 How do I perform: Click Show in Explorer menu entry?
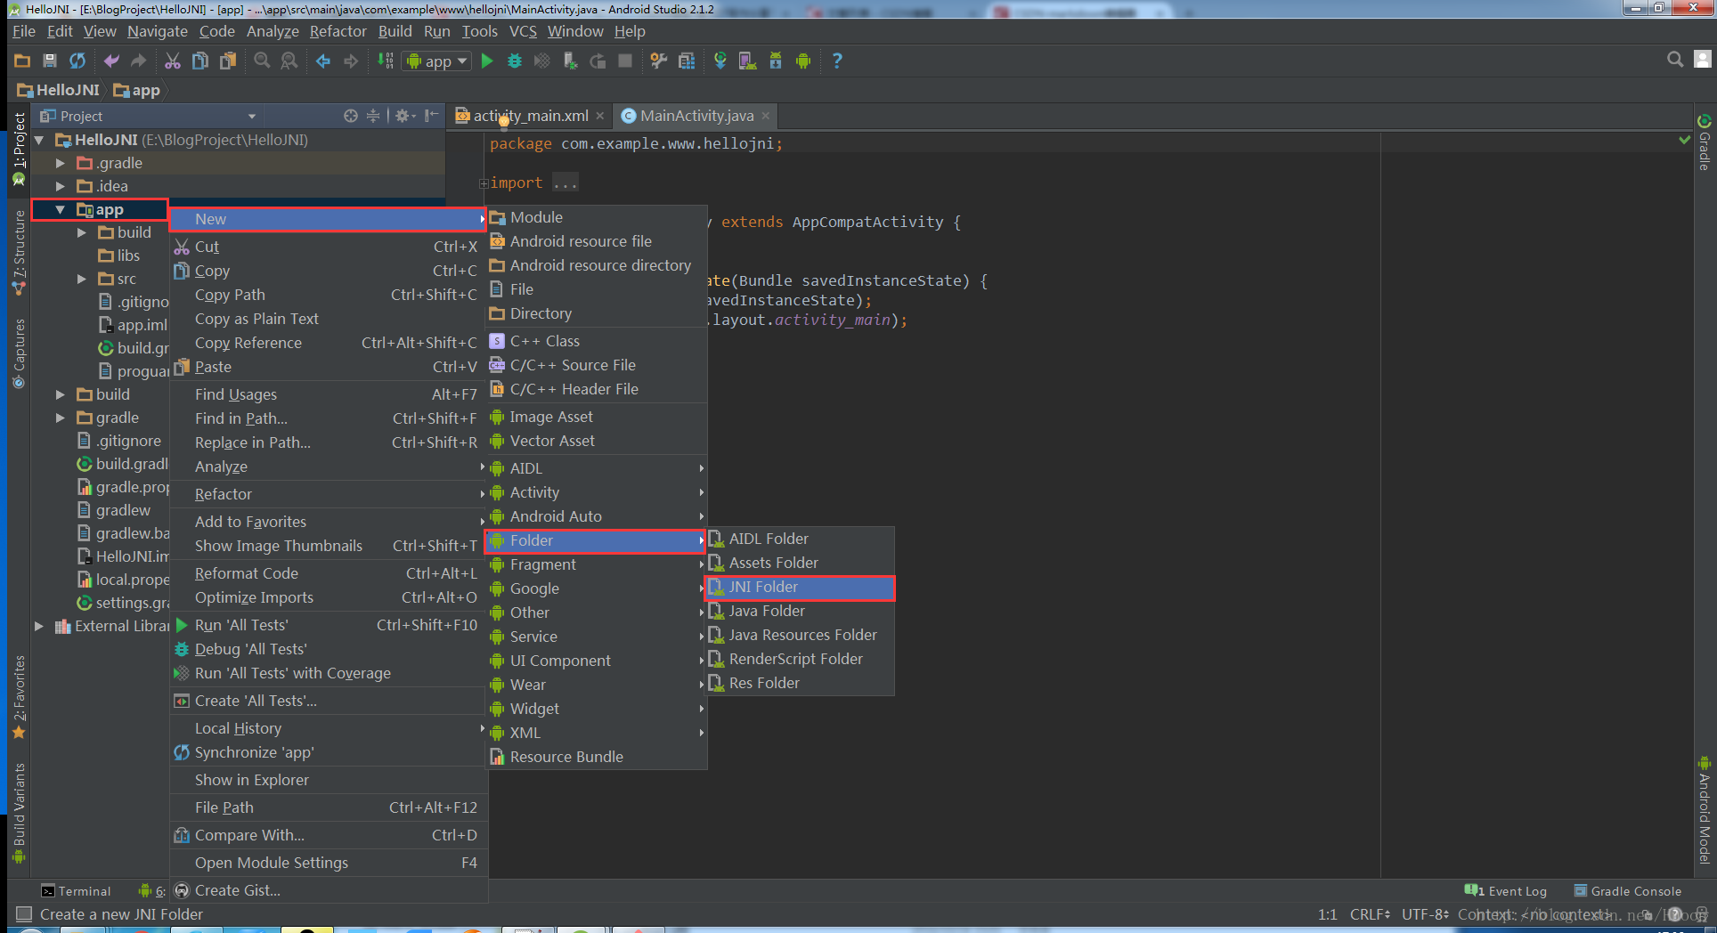(328, 780)
